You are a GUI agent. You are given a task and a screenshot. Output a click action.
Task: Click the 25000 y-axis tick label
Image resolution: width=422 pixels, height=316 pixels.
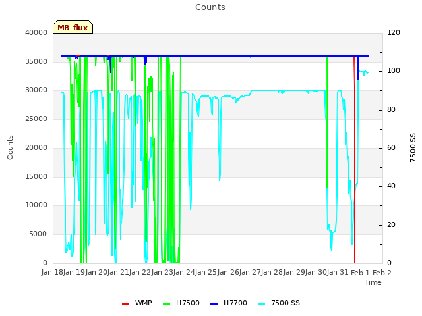pyautogui.click(x=36, y=118)
